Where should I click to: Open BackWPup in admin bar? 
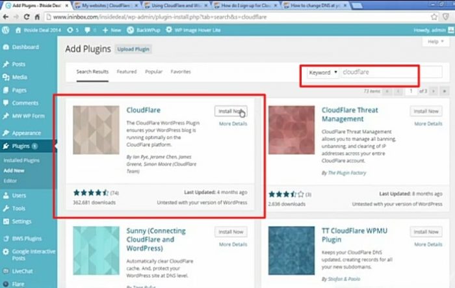point(144,30)
